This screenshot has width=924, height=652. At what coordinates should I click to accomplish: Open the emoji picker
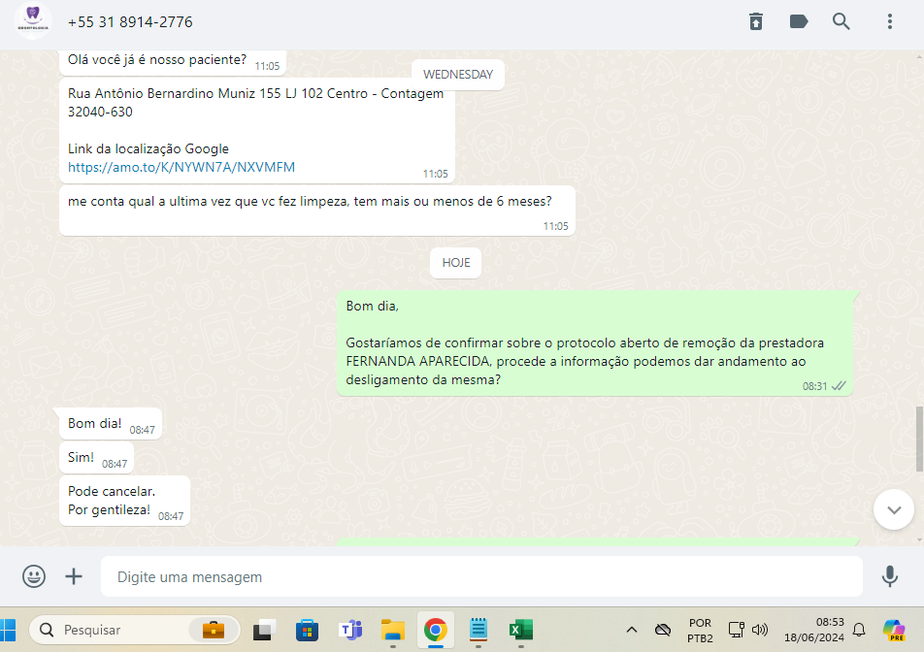(34, 576)
